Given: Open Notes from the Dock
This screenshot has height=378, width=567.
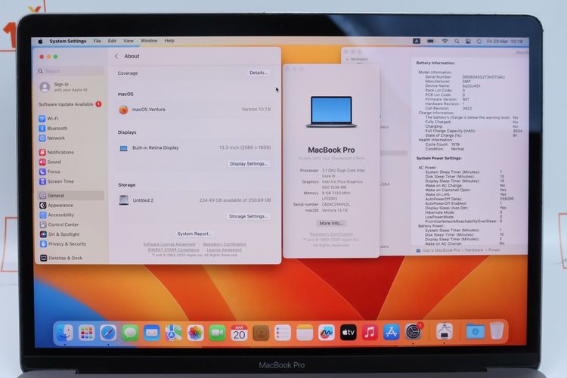Looking at the screenshot, I should 305,333.
